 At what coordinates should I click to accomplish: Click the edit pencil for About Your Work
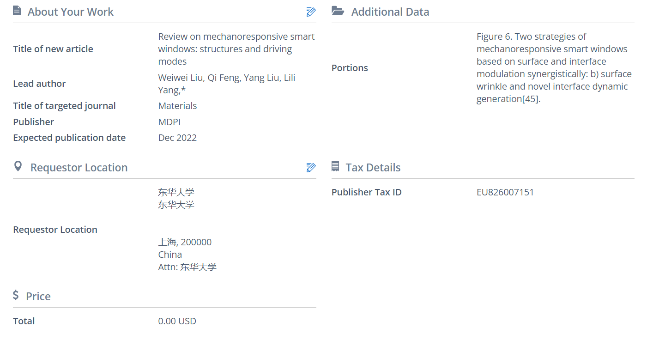311,12
